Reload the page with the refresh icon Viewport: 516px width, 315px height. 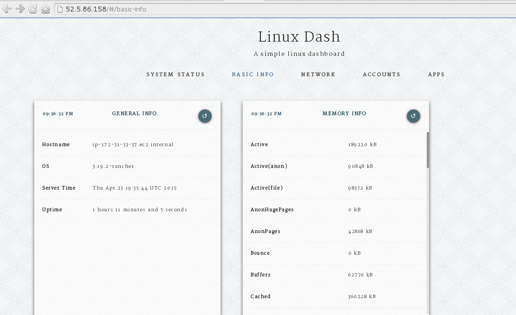tap(33, 9)
